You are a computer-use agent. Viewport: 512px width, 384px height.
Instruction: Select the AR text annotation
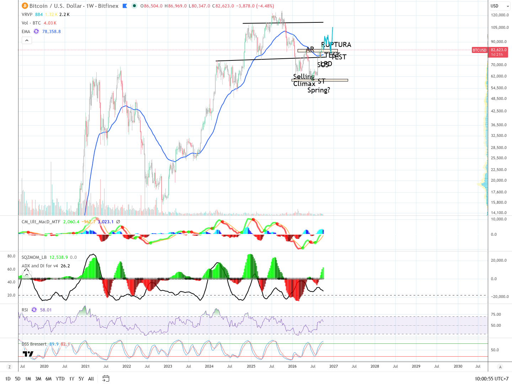[310, 49]
